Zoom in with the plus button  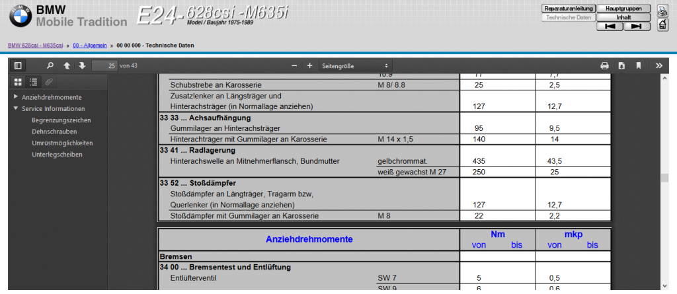click(x=309, y=65)
